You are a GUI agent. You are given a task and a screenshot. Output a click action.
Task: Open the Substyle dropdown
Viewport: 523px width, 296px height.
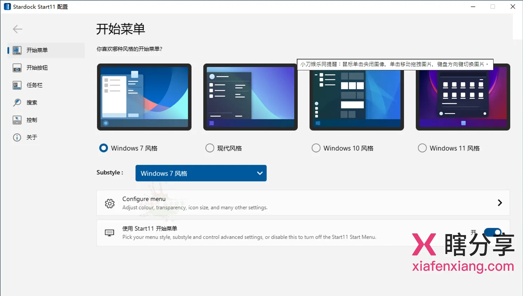[201, 173]
